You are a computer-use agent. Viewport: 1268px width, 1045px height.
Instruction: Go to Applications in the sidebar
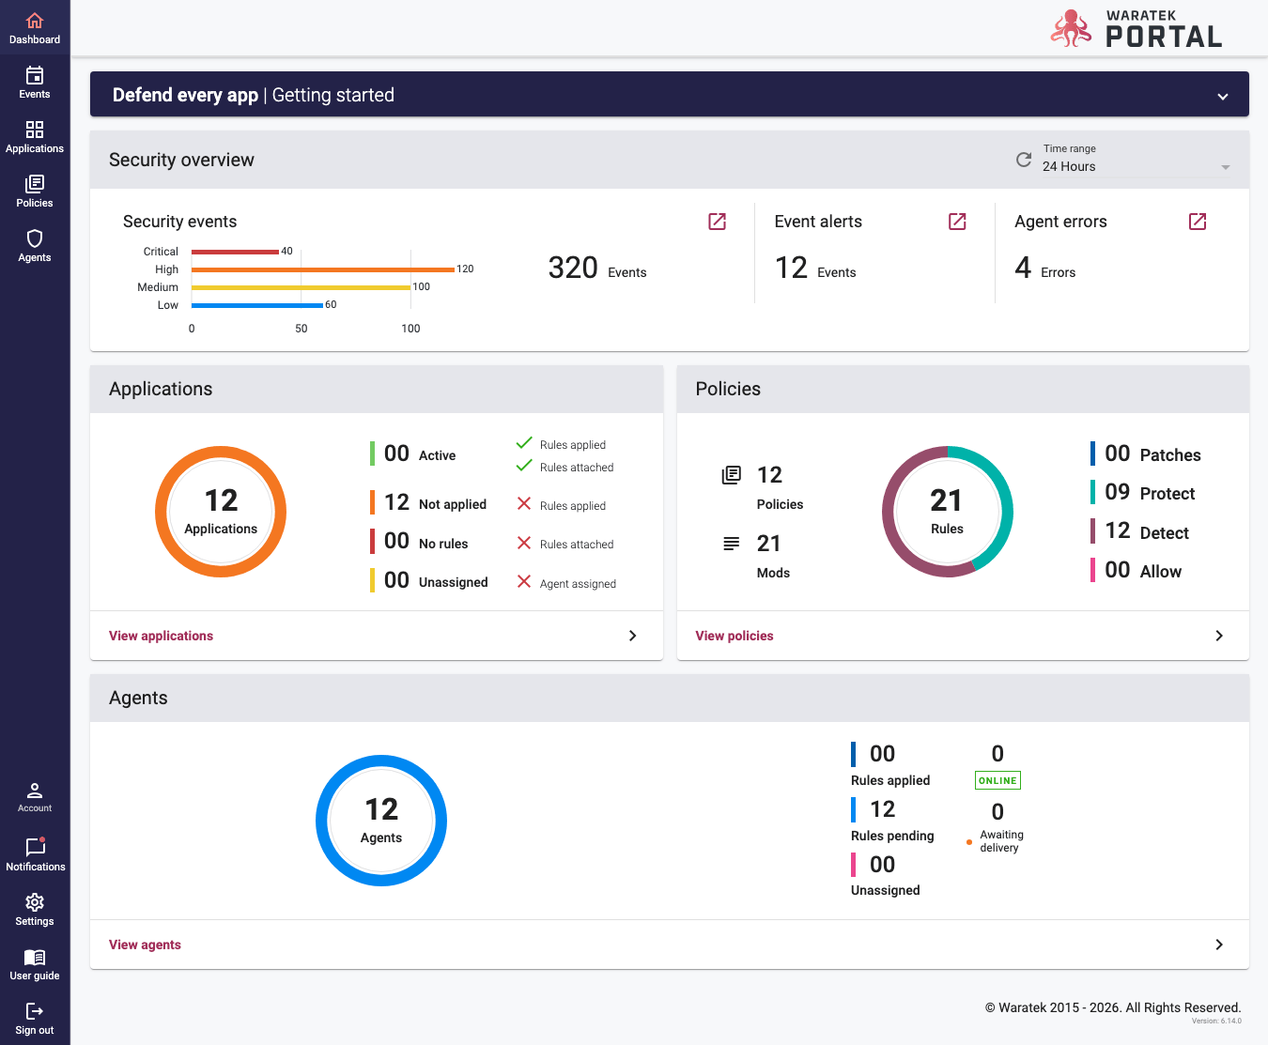click(x=35, y=137)
